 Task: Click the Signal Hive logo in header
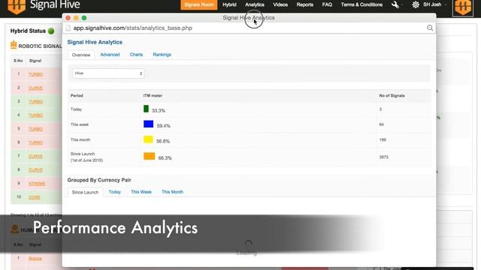click(44, 5)
